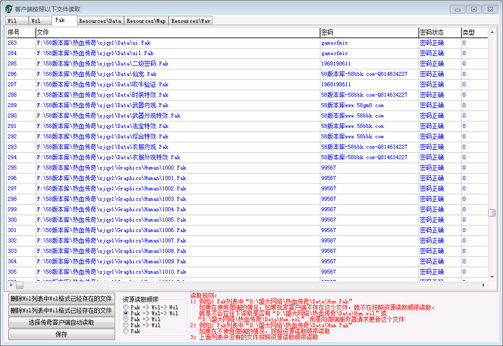Click password 1968198611 in row 285
Image resolution: width=503 pixels, height=346 pixels.
pos(336,64)
